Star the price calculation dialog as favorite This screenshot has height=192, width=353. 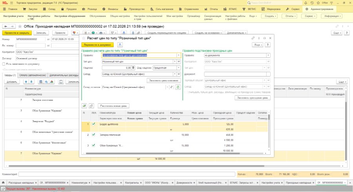coord(84,38)
